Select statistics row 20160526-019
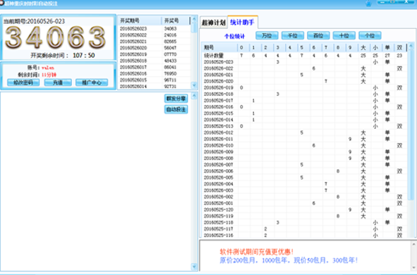The width and height of the screenshot is (417, 275). point(304,87)
